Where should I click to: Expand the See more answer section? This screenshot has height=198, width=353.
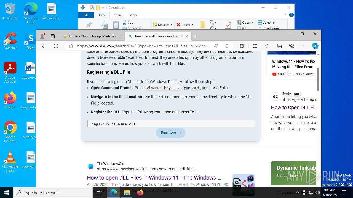[x=171, y=133]
